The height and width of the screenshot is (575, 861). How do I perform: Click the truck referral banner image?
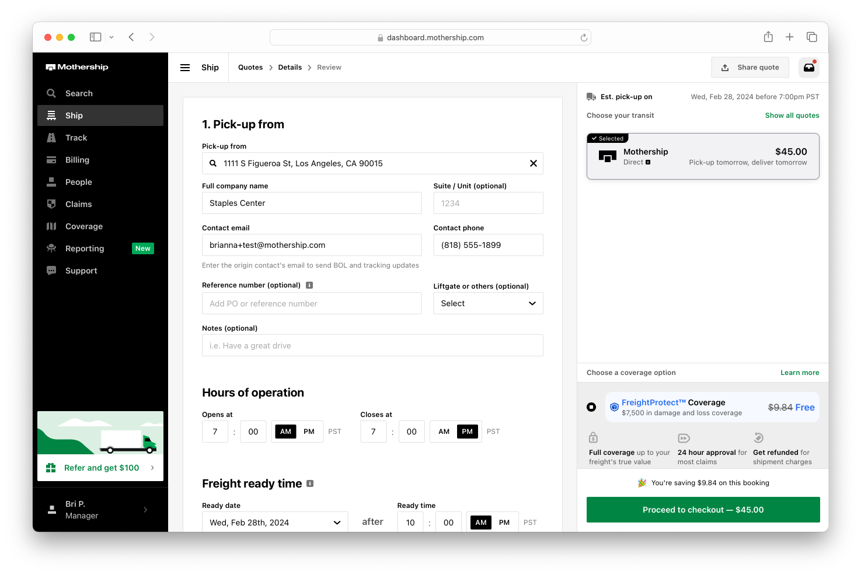pyautogui.click(x=100, y=433)
